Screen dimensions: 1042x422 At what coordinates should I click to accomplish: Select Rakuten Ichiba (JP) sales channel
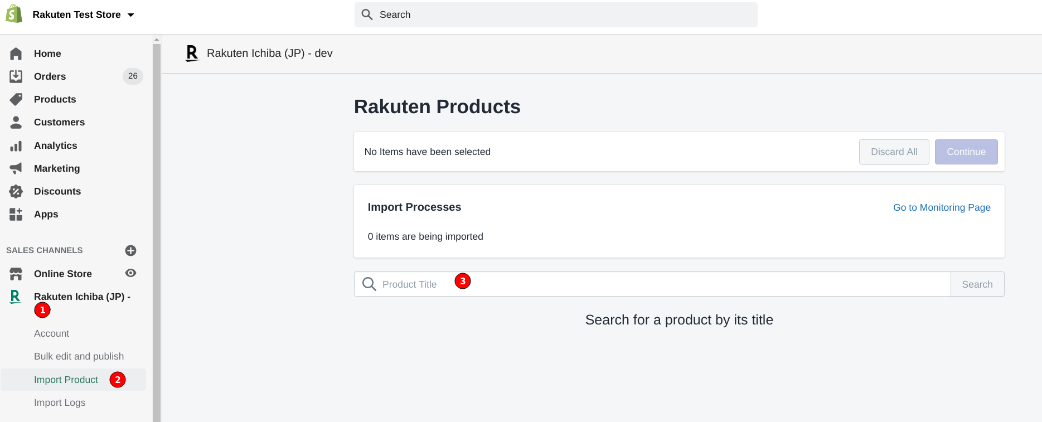(82, 297)
